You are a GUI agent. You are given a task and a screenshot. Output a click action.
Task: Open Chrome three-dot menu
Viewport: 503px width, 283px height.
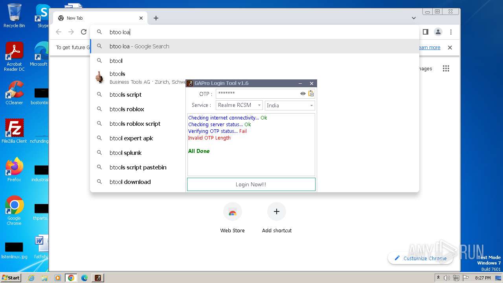[x=451, y=32]
